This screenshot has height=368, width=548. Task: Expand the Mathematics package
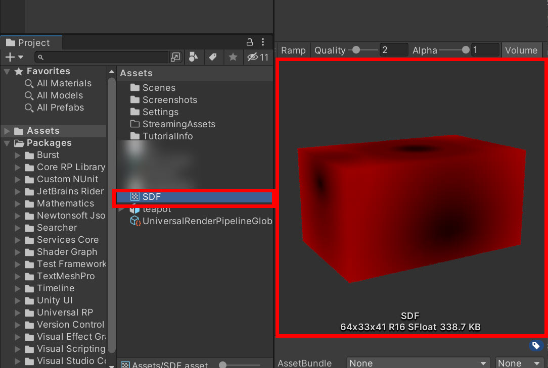pos(18,203)
